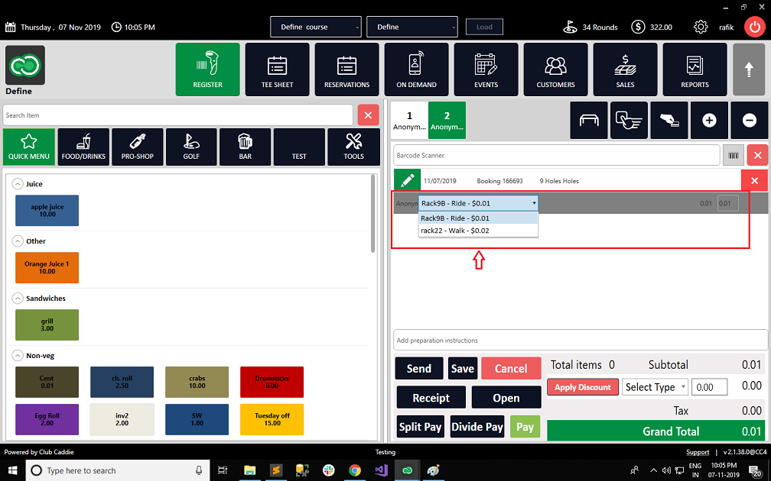Click the On Demand icon
This screenshot has height=481, width=771.
click(x=416, y=69)
